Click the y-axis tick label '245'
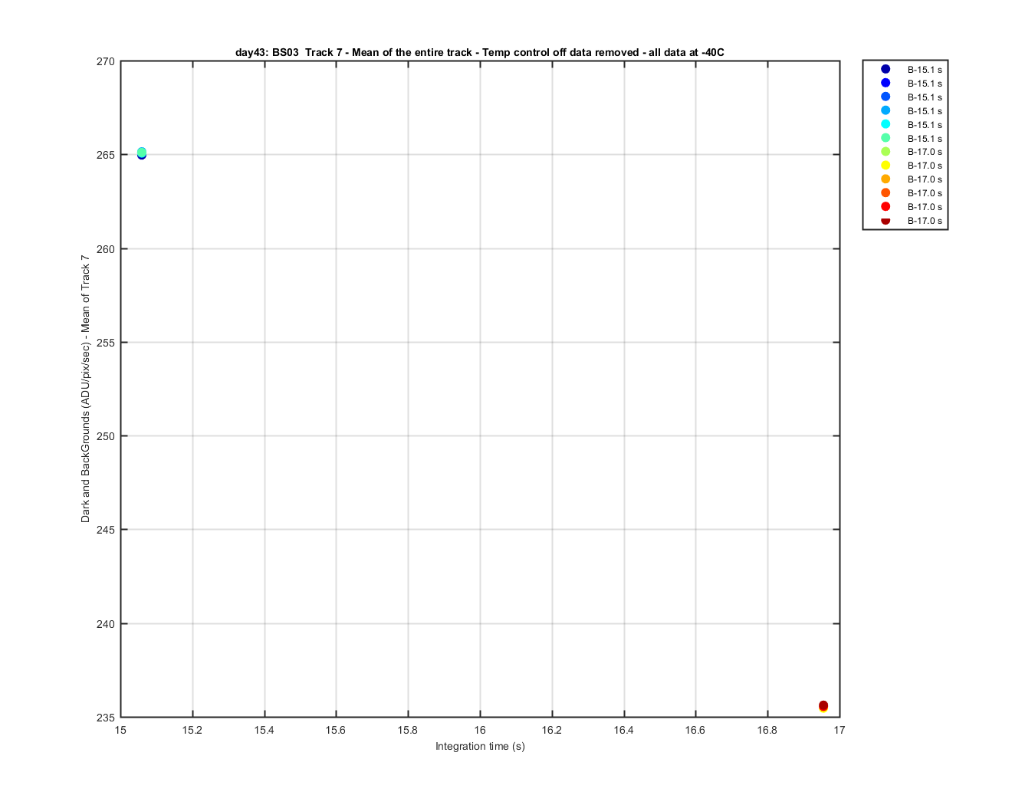Image resolution: width=1035 pixels, height=805 pixels. (x=106, y=530)
